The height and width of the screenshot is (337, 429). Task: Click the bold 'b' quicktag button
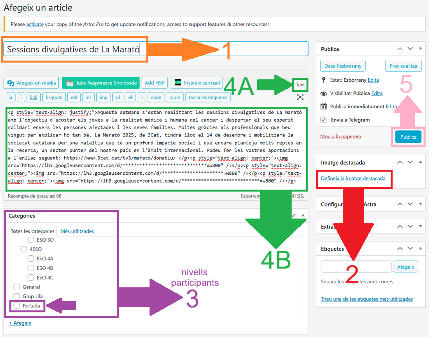tap(11, 97)
